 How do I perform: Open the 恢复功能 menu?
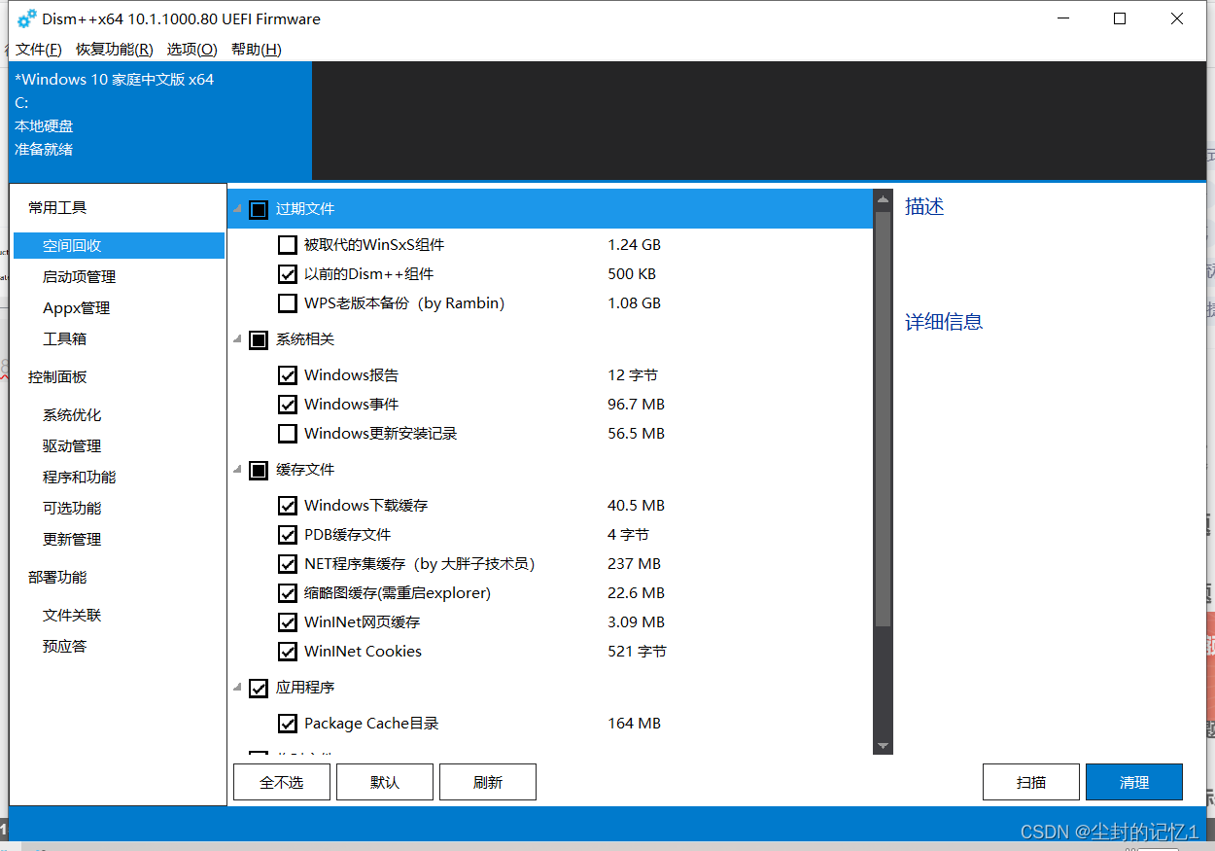[113, 49]
